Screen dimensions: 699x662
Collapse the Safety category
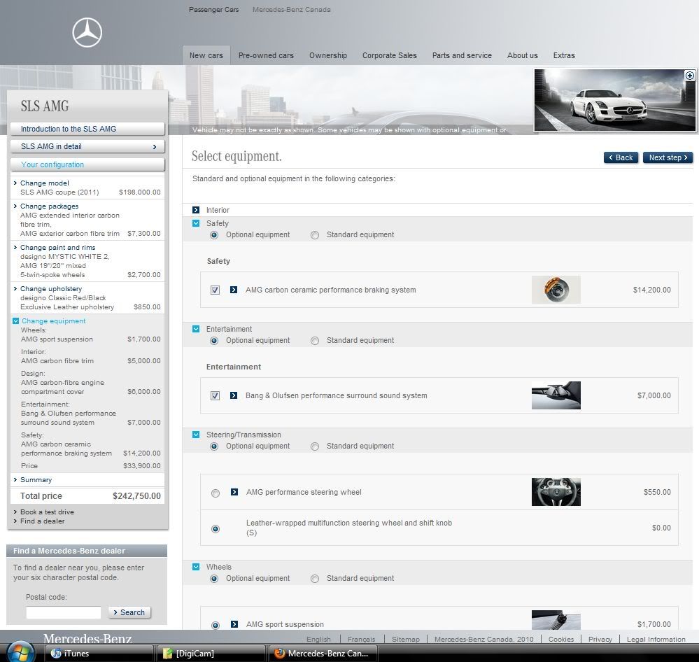pos(196,223)
